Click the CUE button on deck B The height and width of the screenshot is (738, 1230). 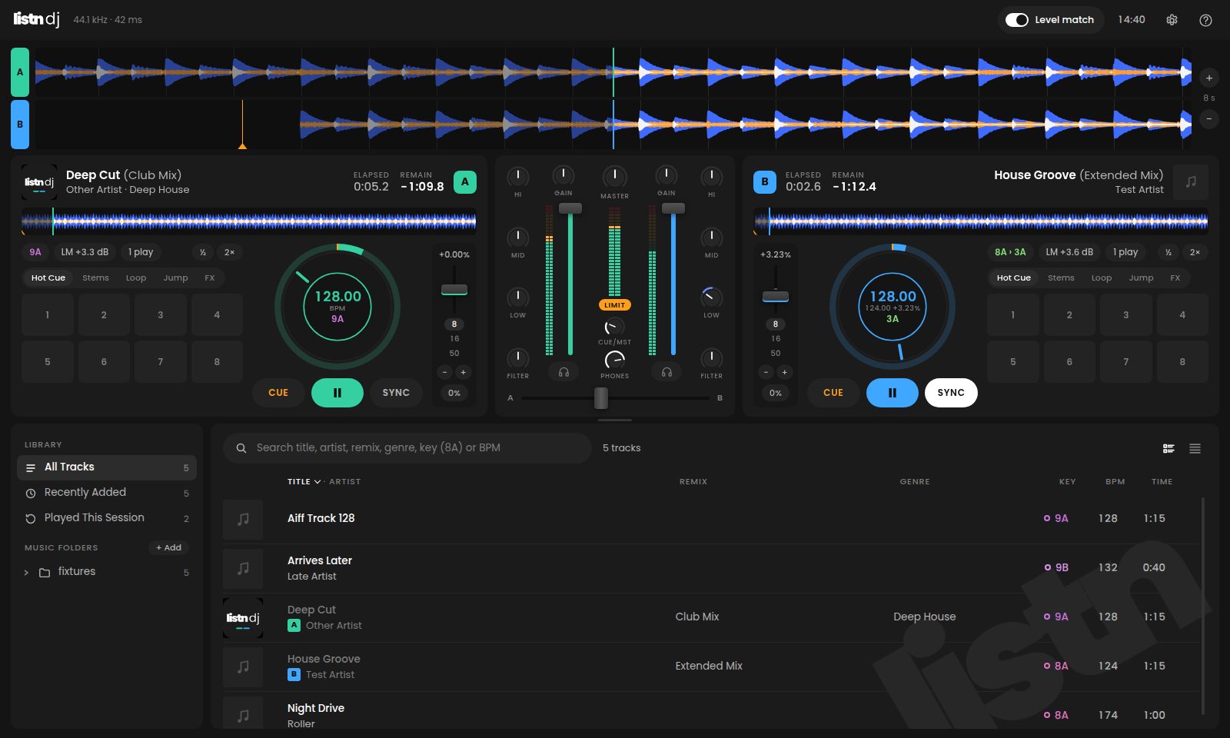[833, 393]
